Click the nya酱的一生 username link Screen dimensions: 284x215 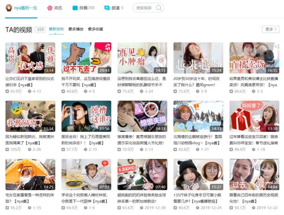[26, 8]
